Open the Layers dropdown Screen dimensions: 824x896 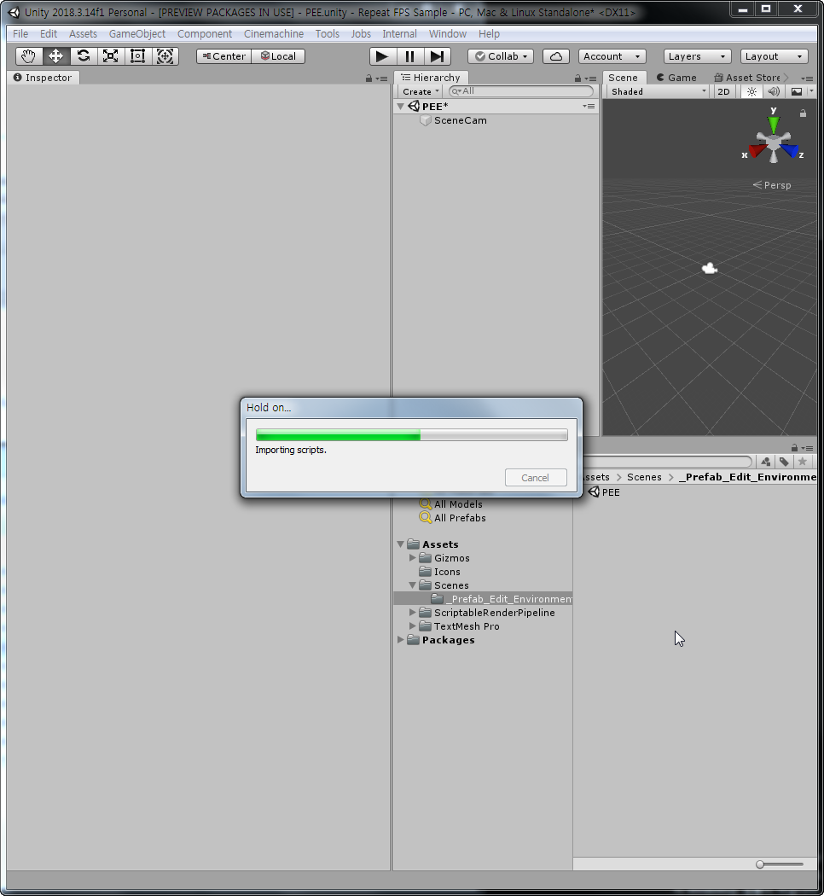coord(697,56)
